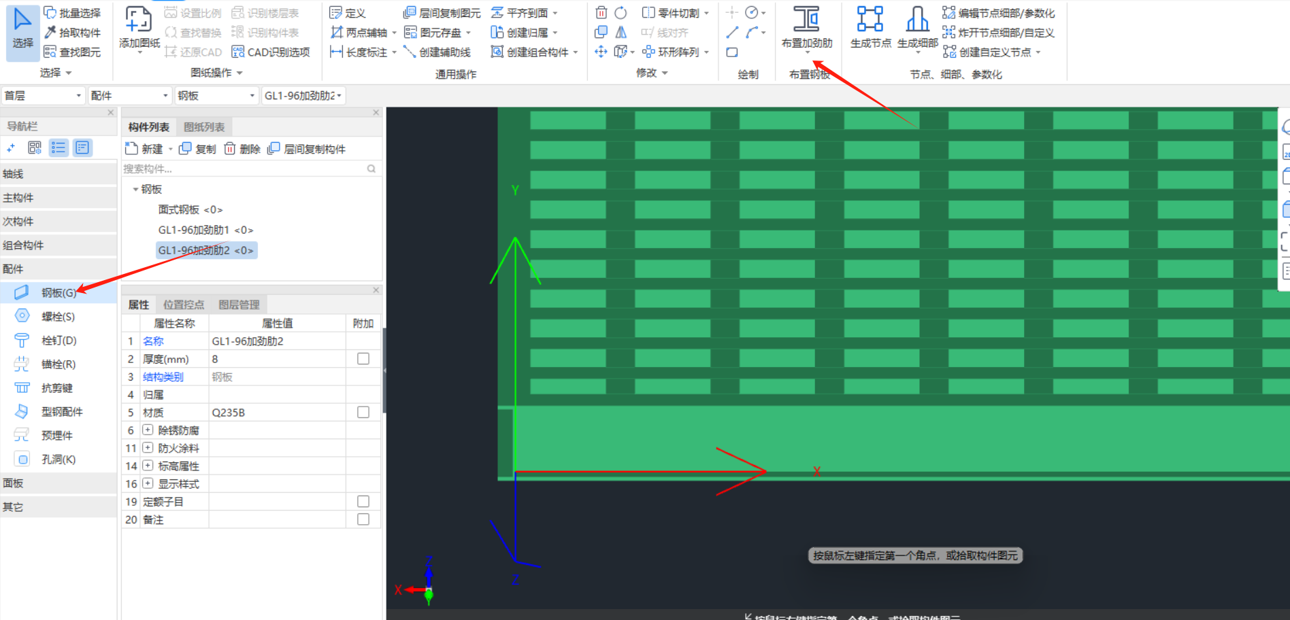Open 编辑节点细部/参数化
The image size is (1290, 620).
pos(999,13)
